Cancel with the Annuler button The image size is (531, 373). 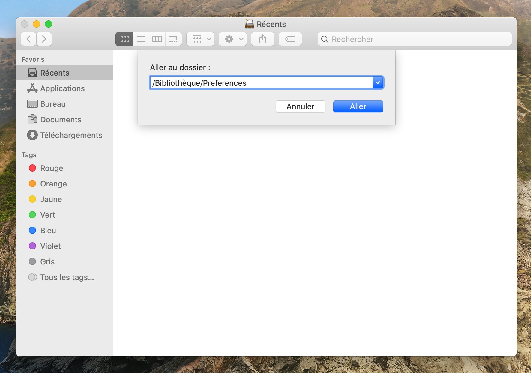click(300, 106)
